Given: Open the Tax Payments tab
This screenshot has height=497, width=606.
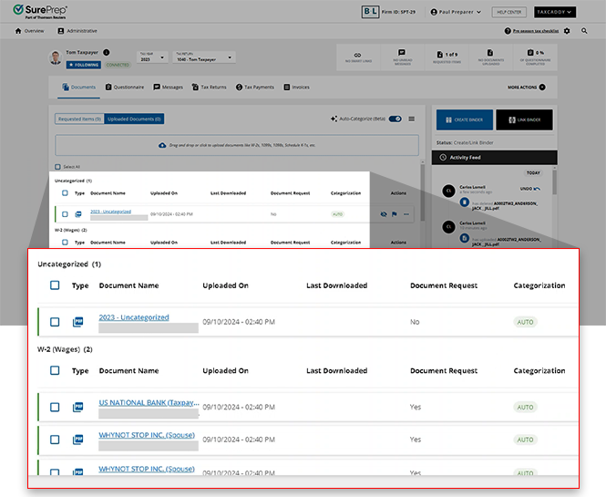Looking at the screenshot, I should [x=254, y=88].
